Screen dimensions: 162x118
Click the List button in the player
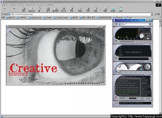click(142, 98)
